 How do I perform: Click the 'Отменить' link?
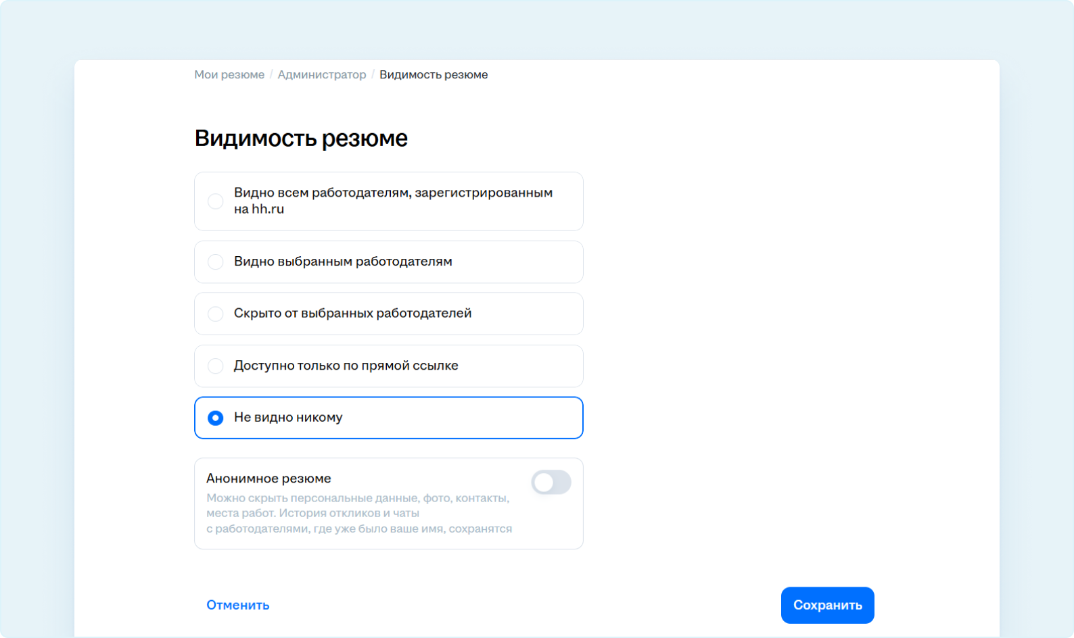coord(237,605)
